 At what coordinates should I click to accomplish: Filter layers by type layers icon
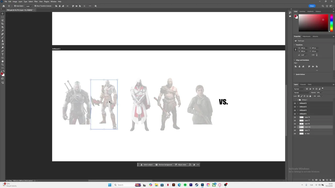click(313, 89)
